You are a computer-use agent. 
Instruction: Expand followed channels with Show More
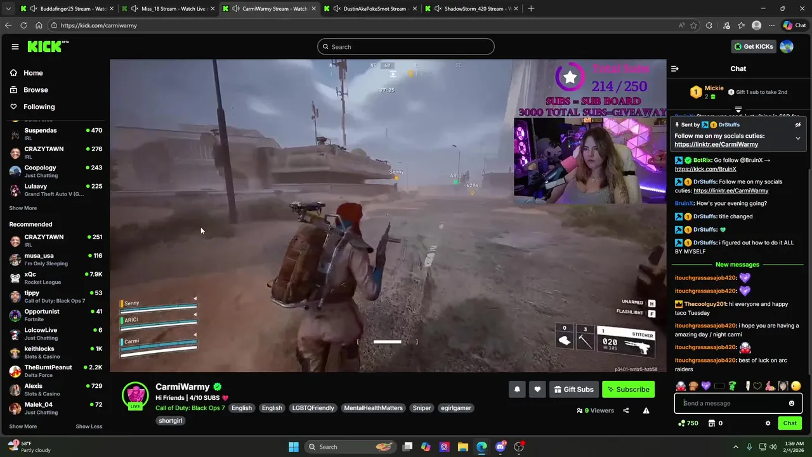pyautogui.click(x=23, y=208)
